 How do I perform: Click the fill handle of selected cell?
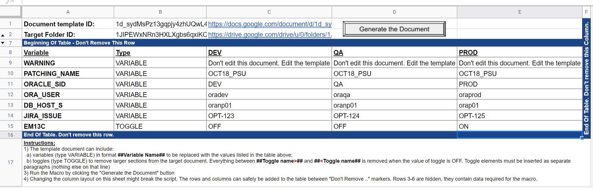tap(582, 138)
